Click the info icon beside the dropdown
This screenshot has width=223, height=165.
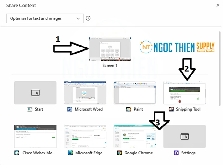click(88, 18)
